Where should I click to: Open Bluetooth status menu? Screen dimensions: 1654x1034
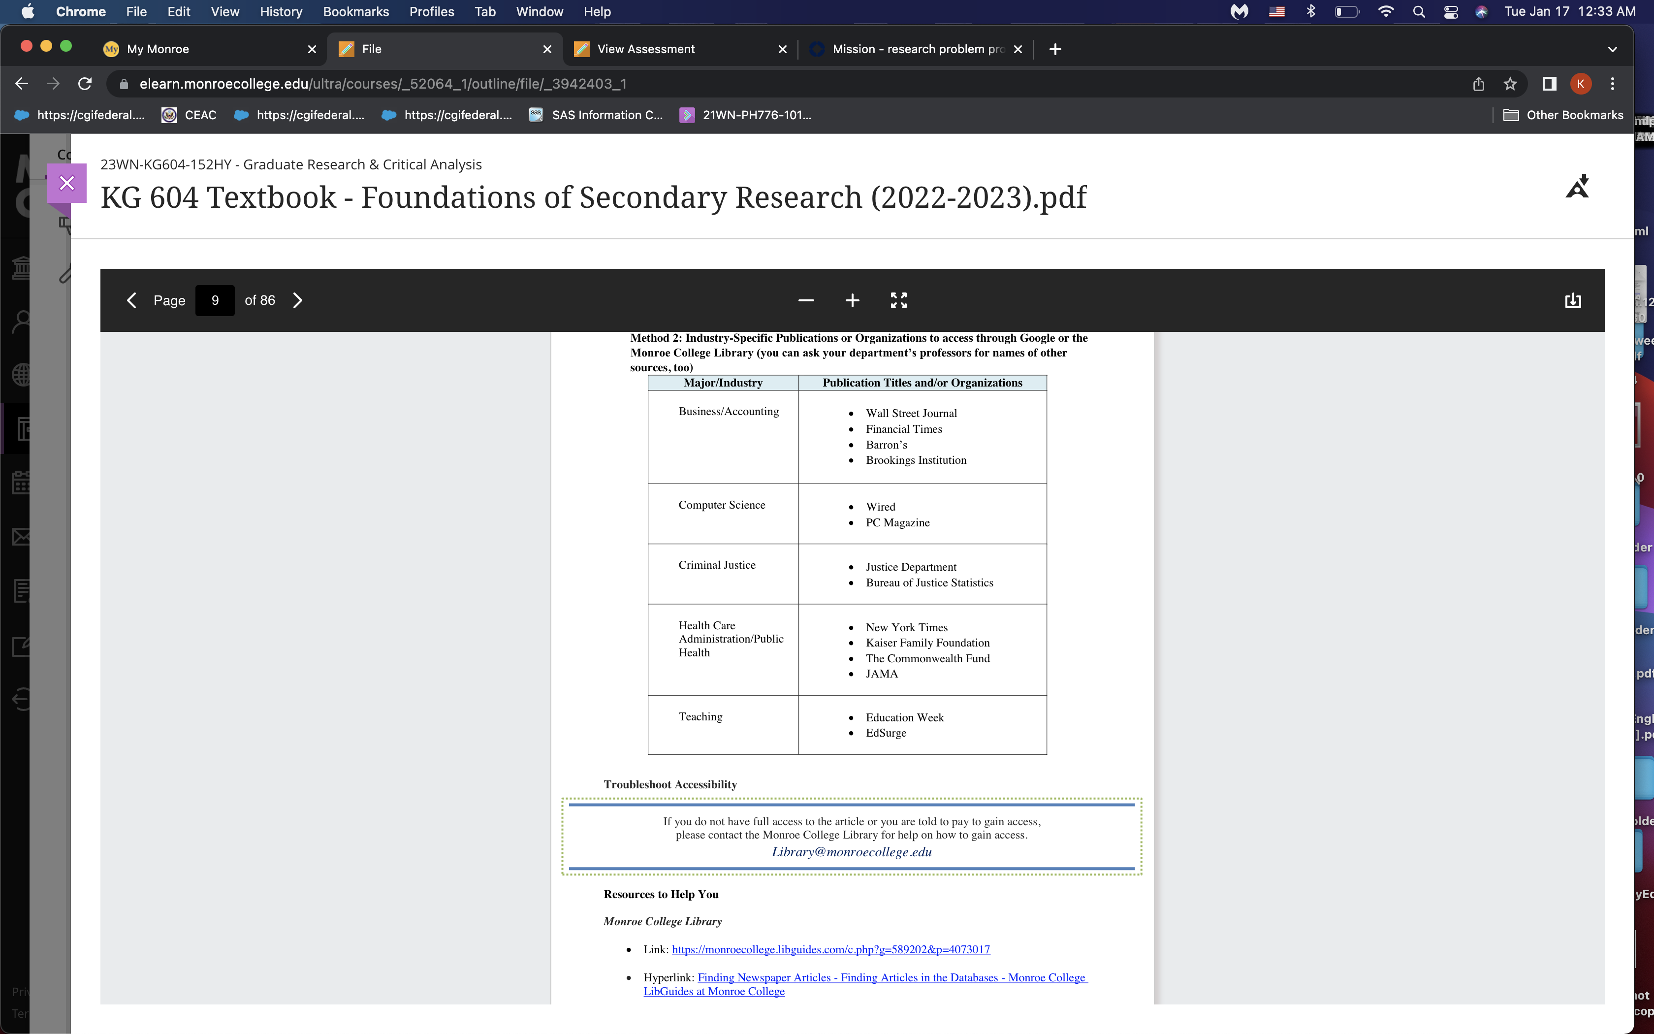pyautogui.click(x=1310, y=12)
